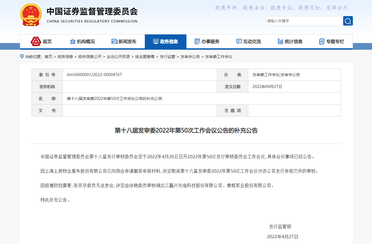
Task: Open the 统计信息 navigation tab
Action: (290, 42)
